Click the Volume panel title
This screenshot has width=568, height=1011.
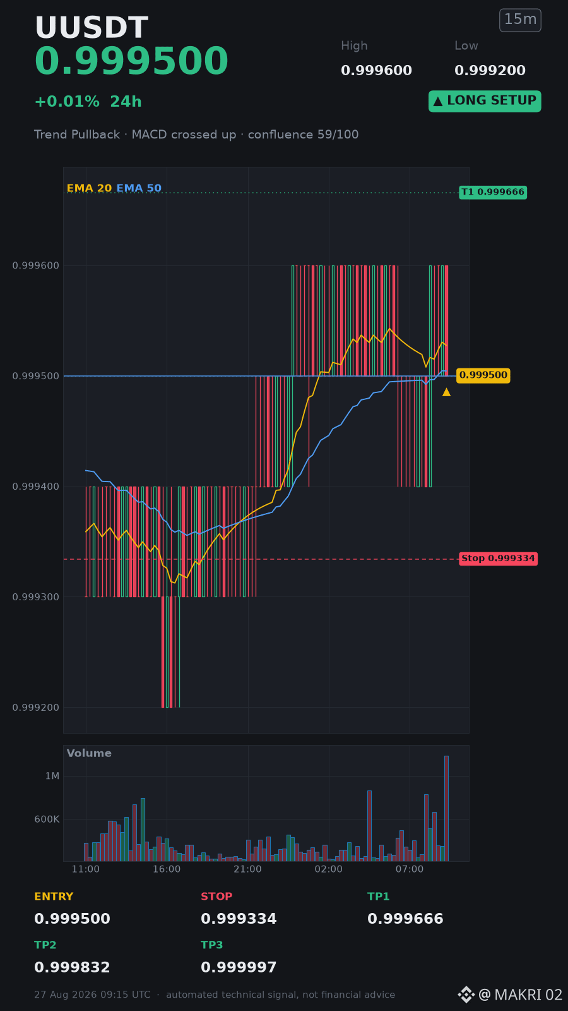[x=89, y=753]
